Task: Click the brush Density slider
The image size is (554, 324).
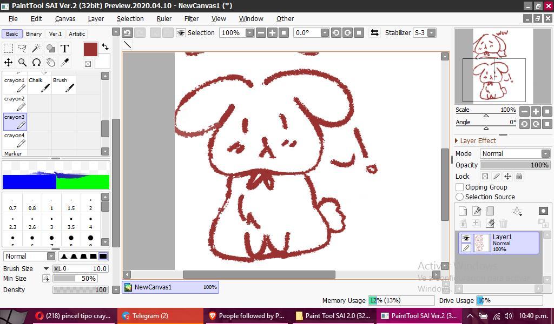Action: [80, 290]
